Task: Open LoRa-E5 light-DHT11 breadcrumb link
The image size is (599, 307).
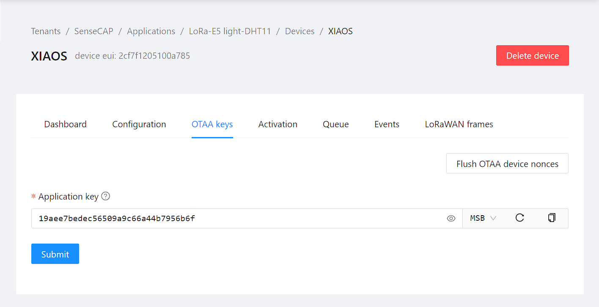Action: point(230,31)
